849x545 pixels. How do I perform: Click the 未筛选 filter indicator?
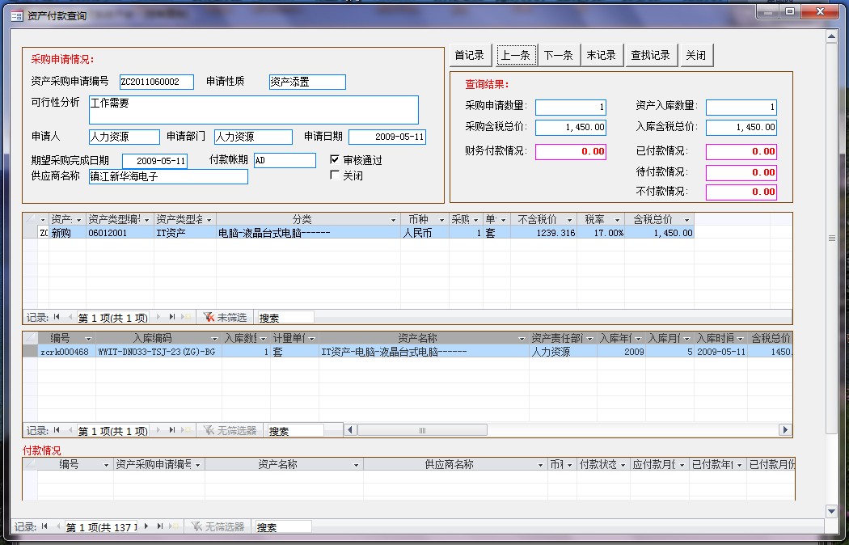click(x=226, y=318)
